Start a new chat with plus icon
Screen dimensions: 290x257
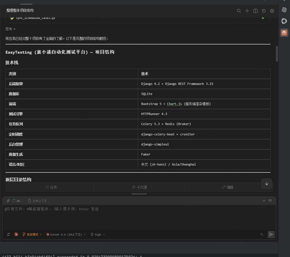(247, 11)
